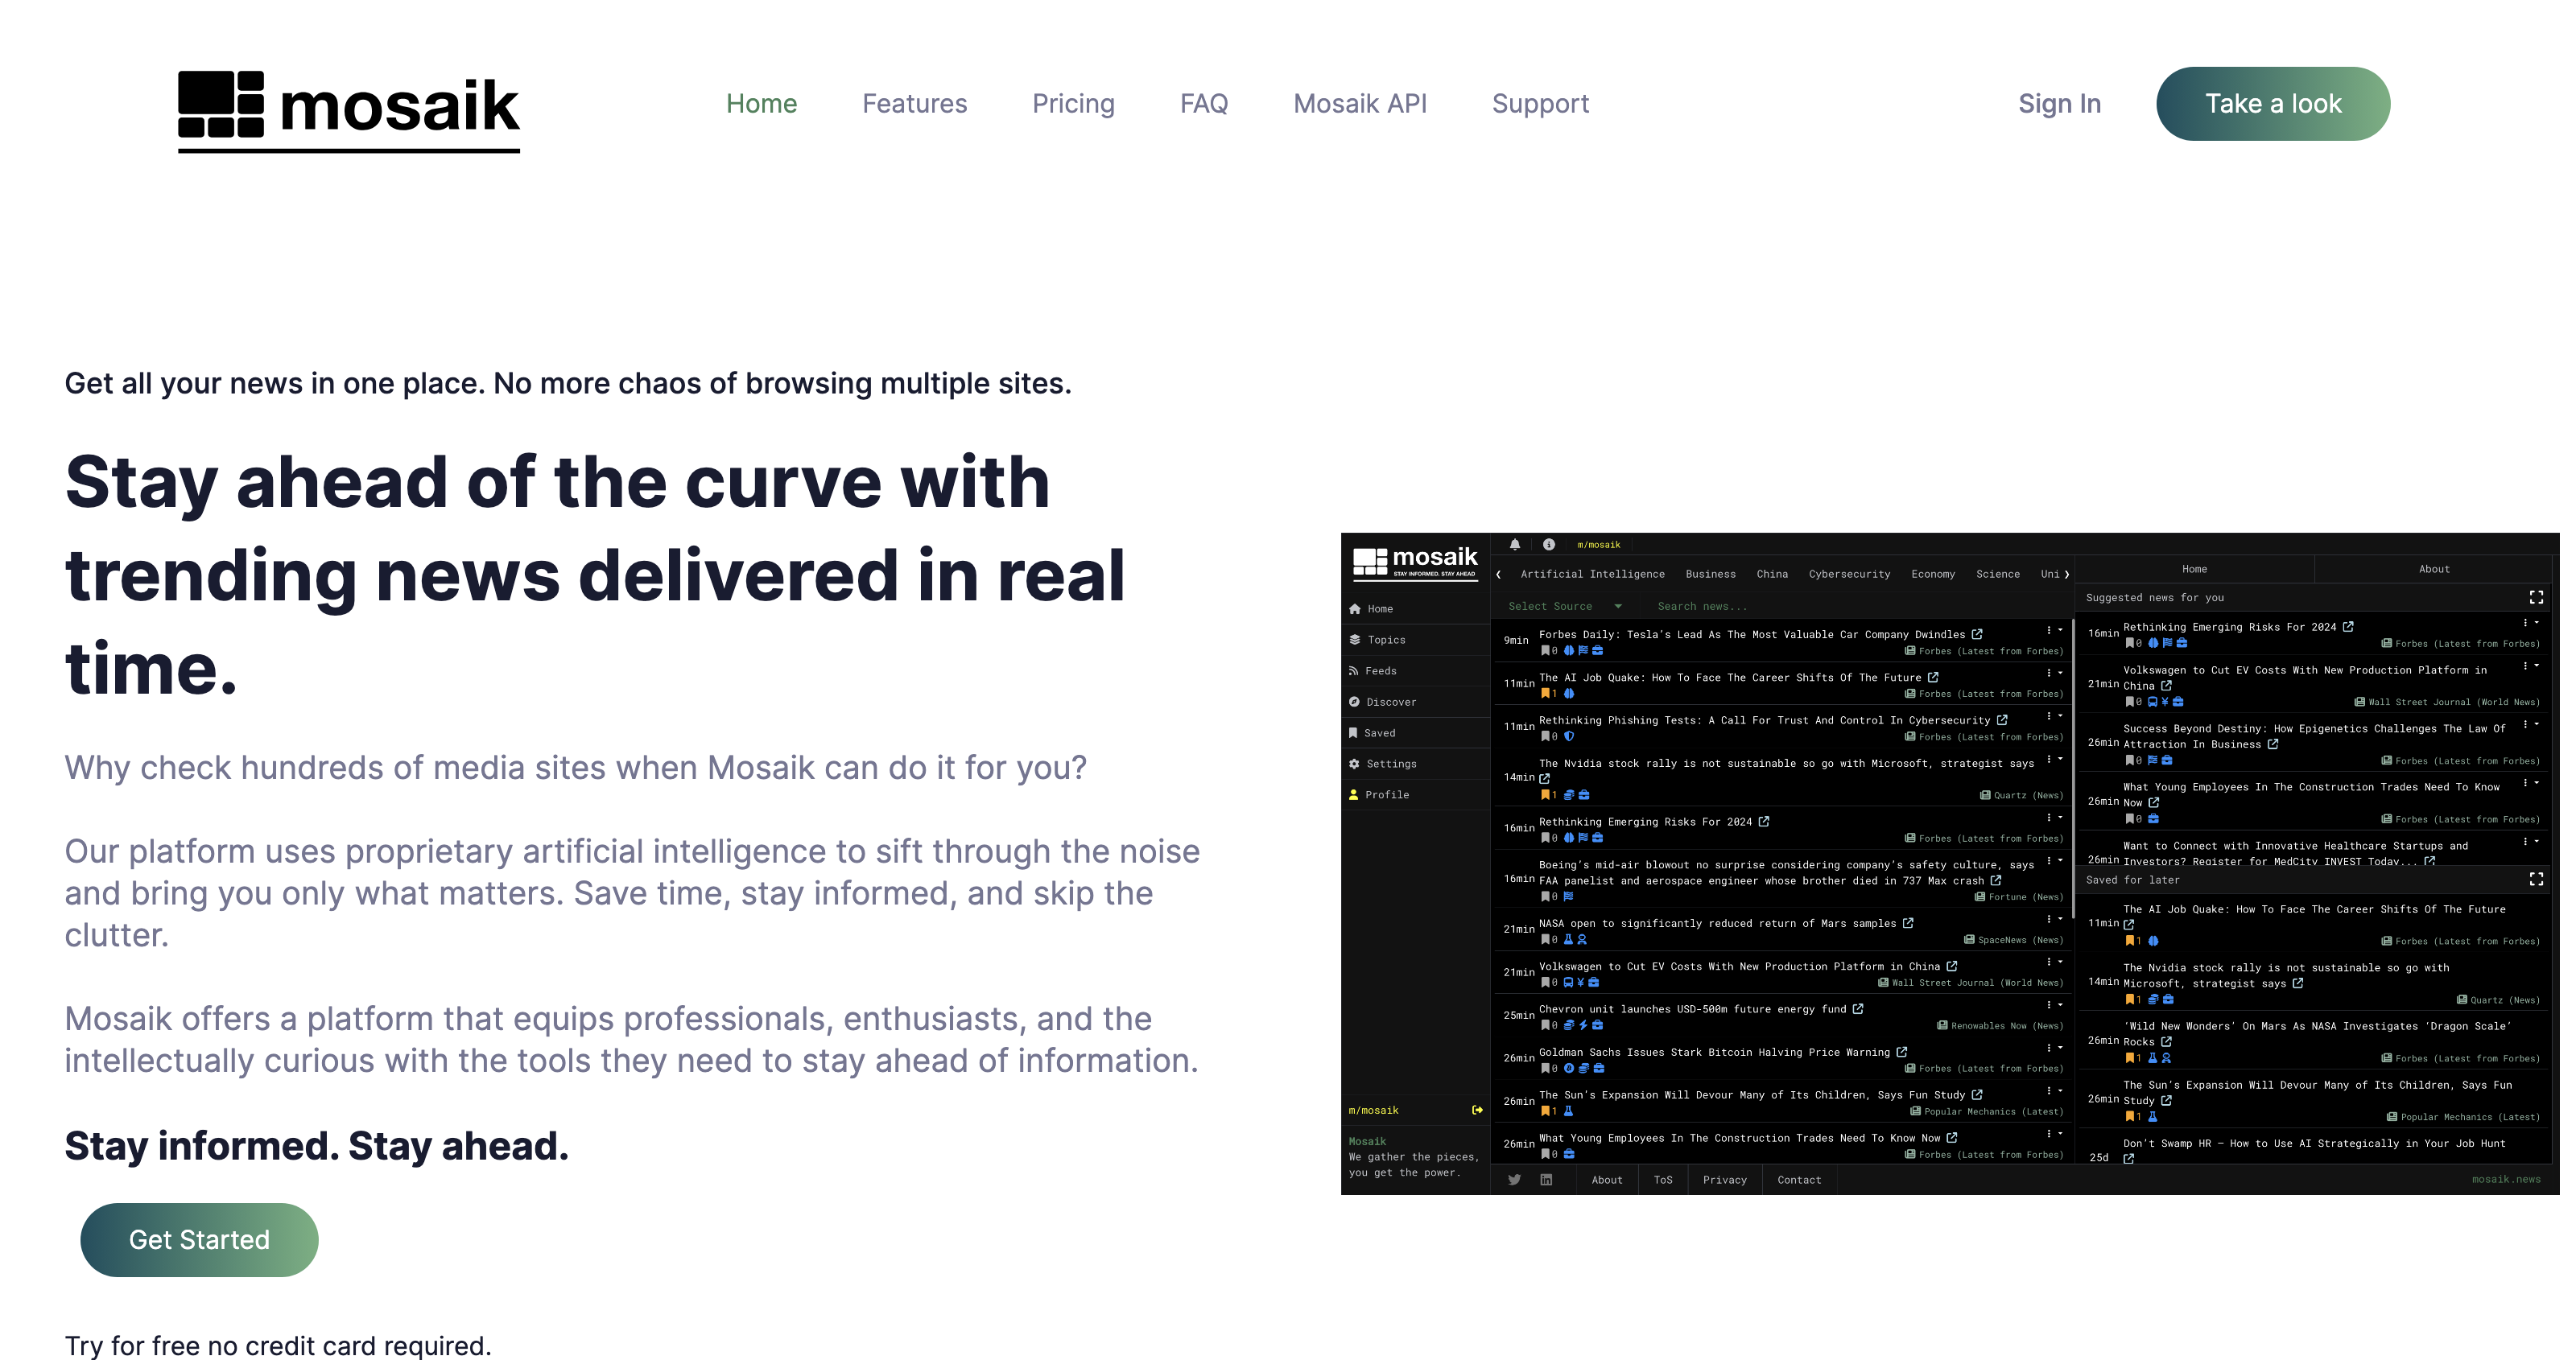The image size is (2576, 1360).
Task: Click the Bitcoin topic icon on Goldman Sachs article
Action: (1569, 1069)
